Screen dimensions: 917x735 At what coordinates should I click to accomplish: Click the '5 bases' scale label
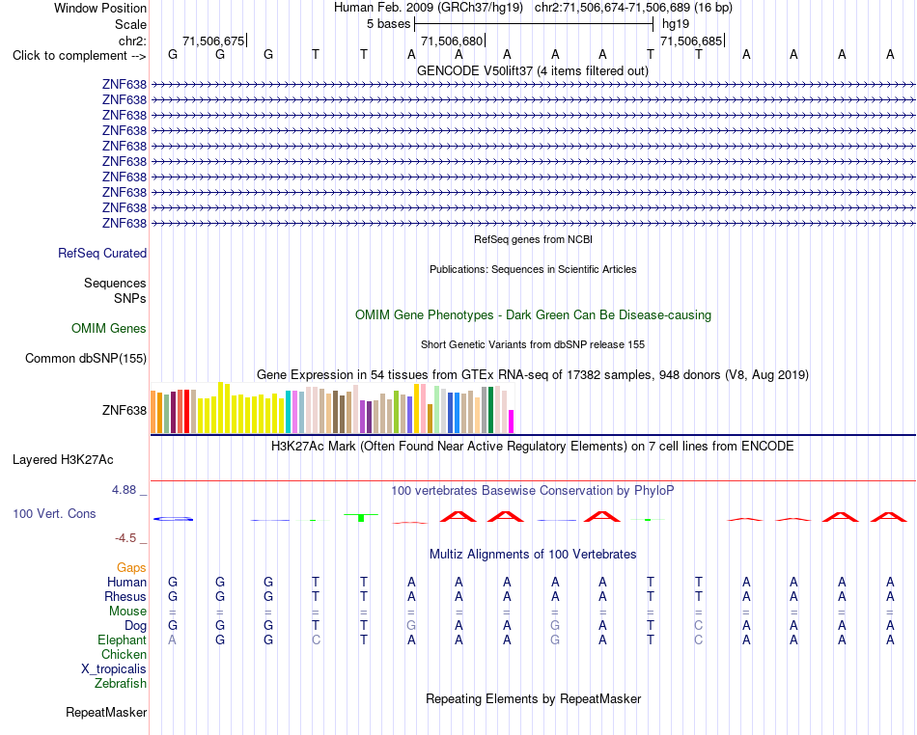pyautogui.click(x=388, y=24)
